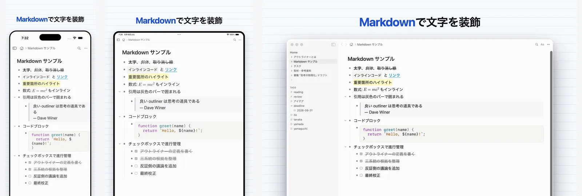Toggle sidebar icon in the tablet mockup
Image resolution: width=582 pixels, height=196 pixels.
(118, 40)
